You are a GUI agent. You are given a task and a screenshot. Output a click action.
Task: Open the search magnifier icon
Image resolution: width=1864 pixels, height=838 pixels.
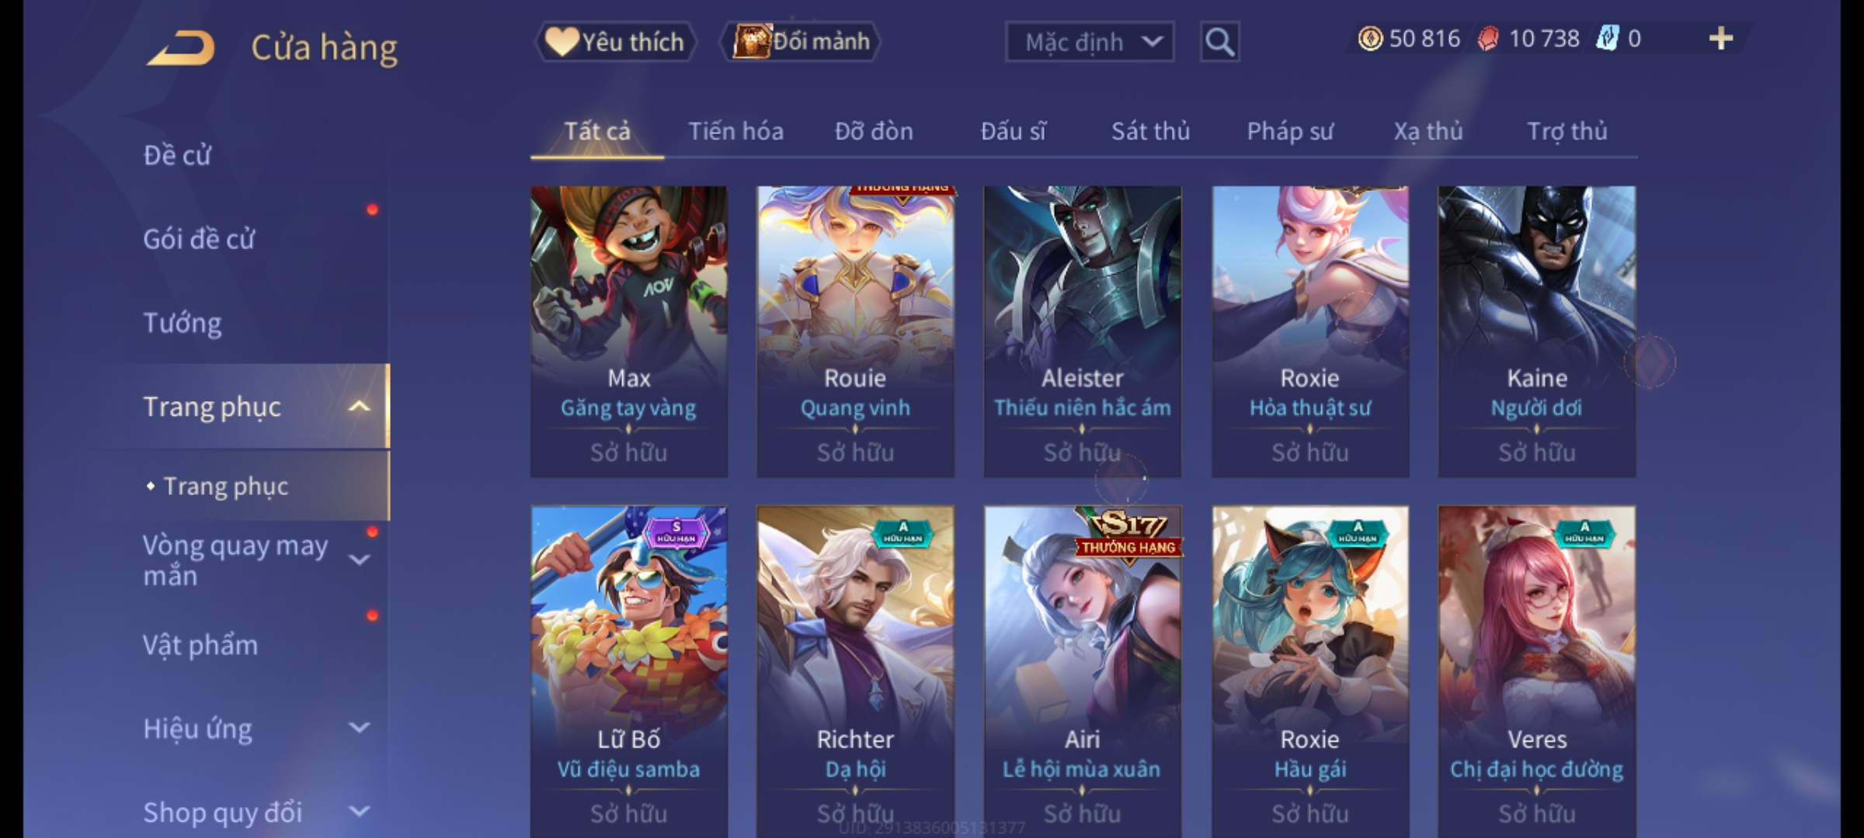pyautogui.click(x=1219, y=42)
